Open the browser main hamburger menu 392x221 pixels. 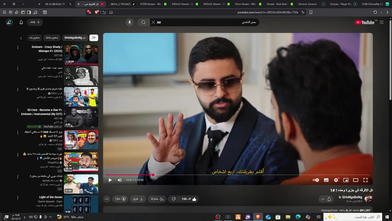pos(4,12)
